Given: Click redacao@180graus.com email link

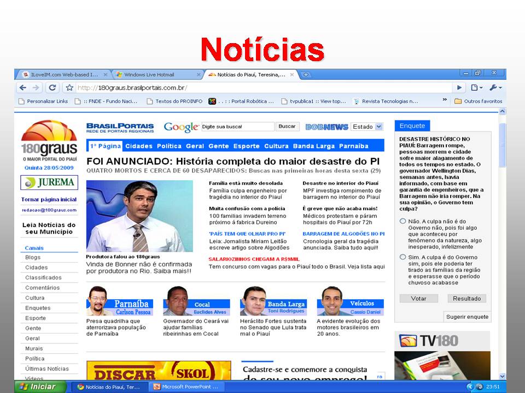Looking at the screenshot, I should click(49, 210).
